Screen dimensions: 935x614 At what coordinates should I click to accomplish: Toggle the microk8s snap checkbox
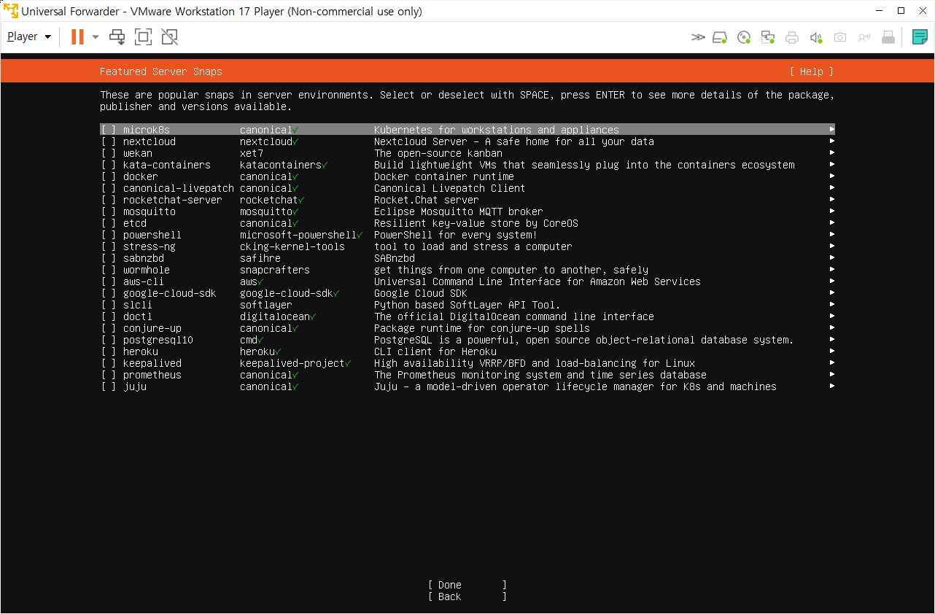[109, 130]
